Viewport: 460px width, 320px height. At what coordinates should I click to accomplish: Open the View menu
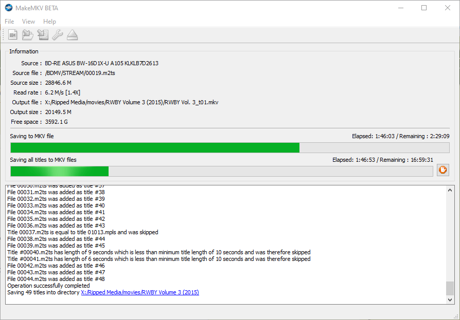point(28,21)
